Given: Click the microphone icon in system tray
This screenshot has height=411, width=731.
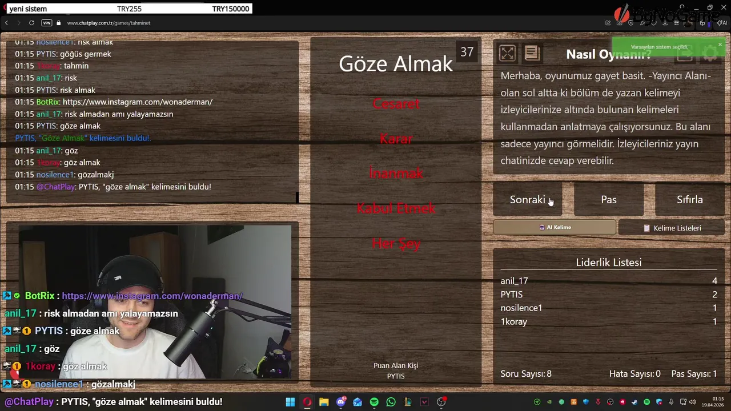Looking at the screenshot, I should point(671,402).
